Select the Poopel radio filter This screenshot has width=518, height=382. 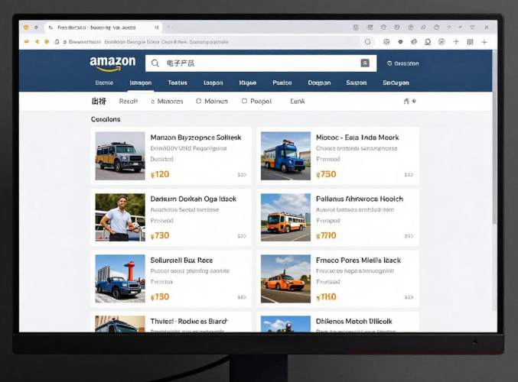[244, 101]
